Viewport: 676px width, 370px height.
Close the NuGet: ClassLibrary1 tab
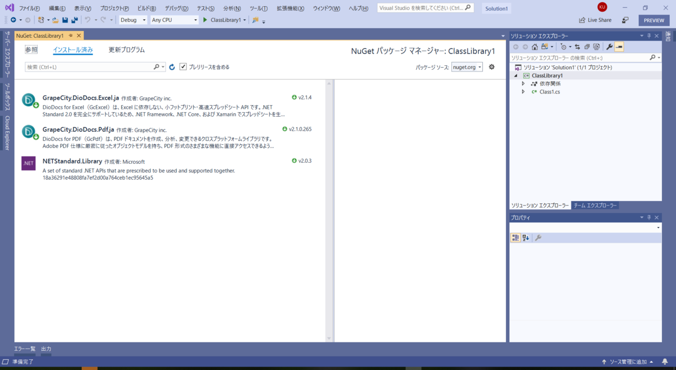[78, 35]
